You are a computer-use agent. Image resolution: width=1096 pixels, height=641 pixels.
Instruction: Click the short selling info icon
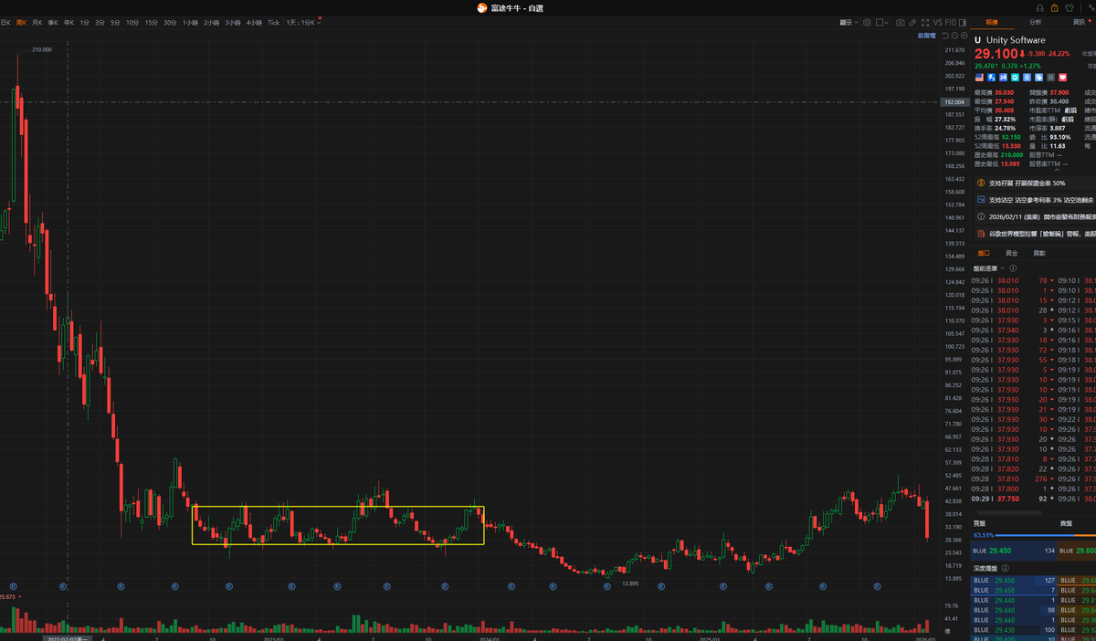[980, 200]
